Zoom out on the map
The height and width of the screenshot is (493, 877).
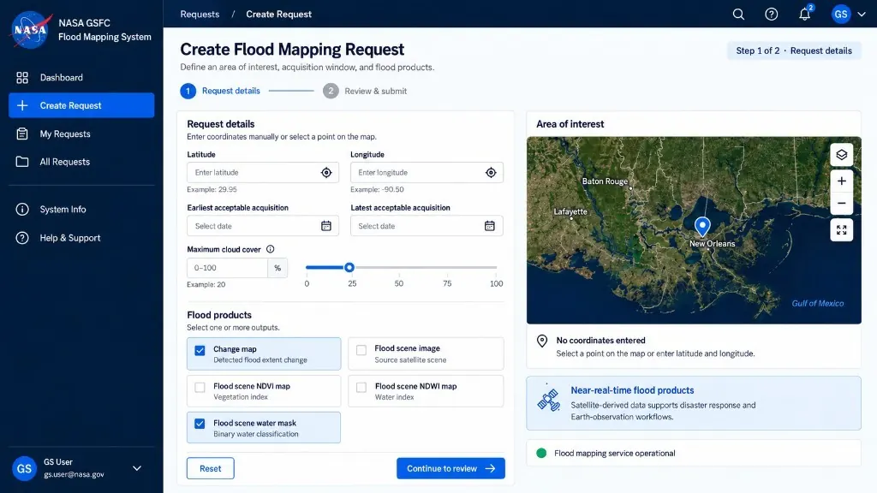tap(841, 203)
